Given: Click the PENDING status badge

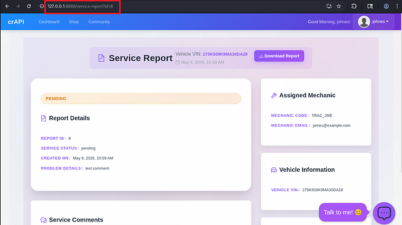Looking at the screenshot, I should coord(141,98).
